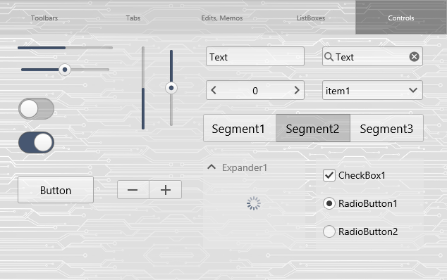Turn on the grey off-state switch

pyautogui.click(x=36, y=109)
